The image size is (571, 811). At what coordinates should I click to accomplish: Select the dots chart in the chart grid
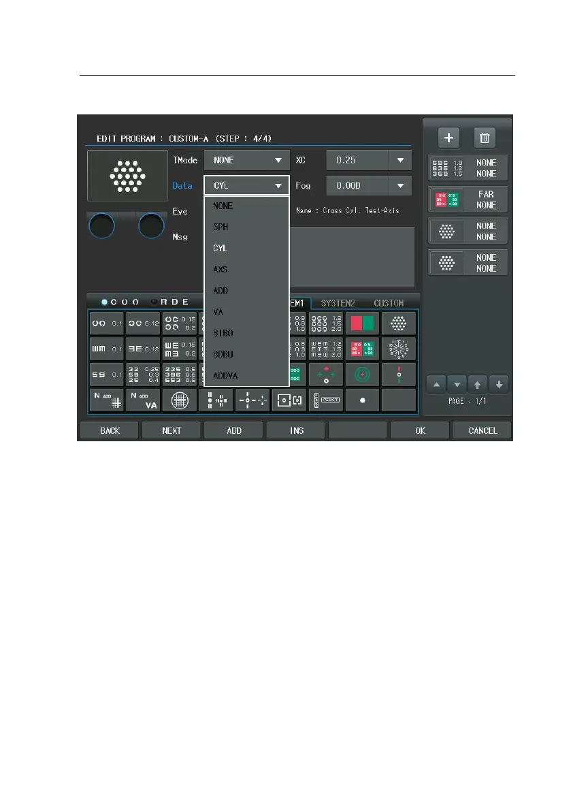(398, 323)
